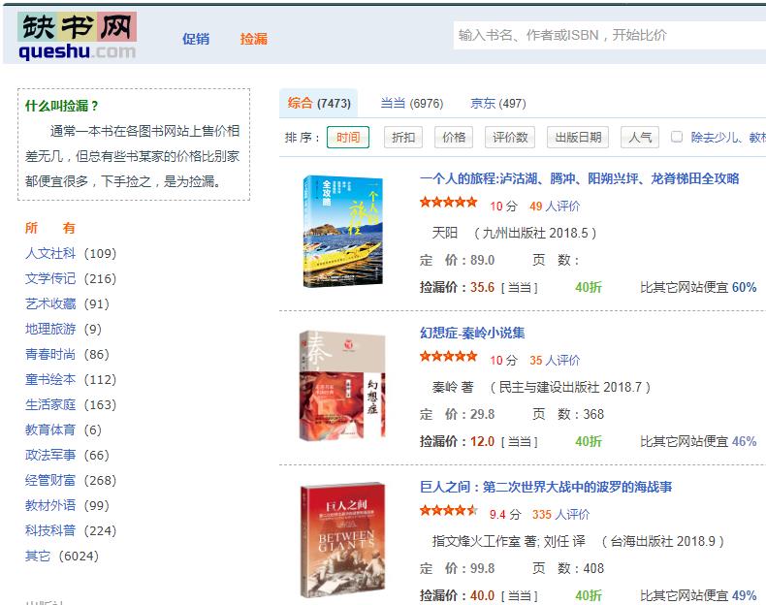Click the star rating for 幻想症
The image size is (766, 605).
tap(449, 356)
